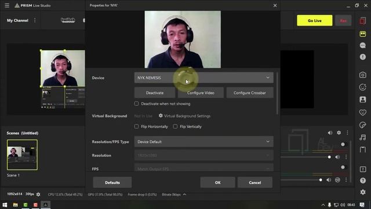
Task: Open Windows notification center
Action: tap(362, 205)
